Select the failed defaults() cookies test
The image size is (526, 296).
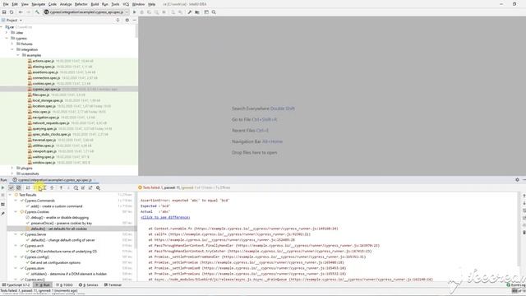pyautogui.click(x=58, y=229)
